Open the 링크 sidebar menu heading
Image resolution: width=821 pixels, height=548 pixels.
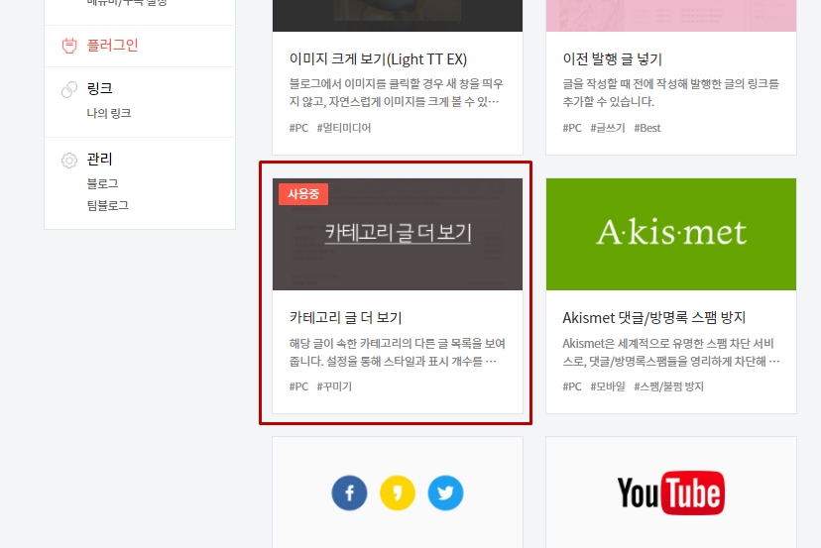click(99, 88)
